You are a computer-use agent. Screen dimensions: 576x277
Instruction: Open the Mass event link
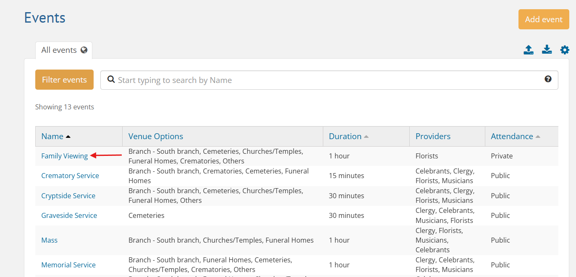tap(49, 240)
